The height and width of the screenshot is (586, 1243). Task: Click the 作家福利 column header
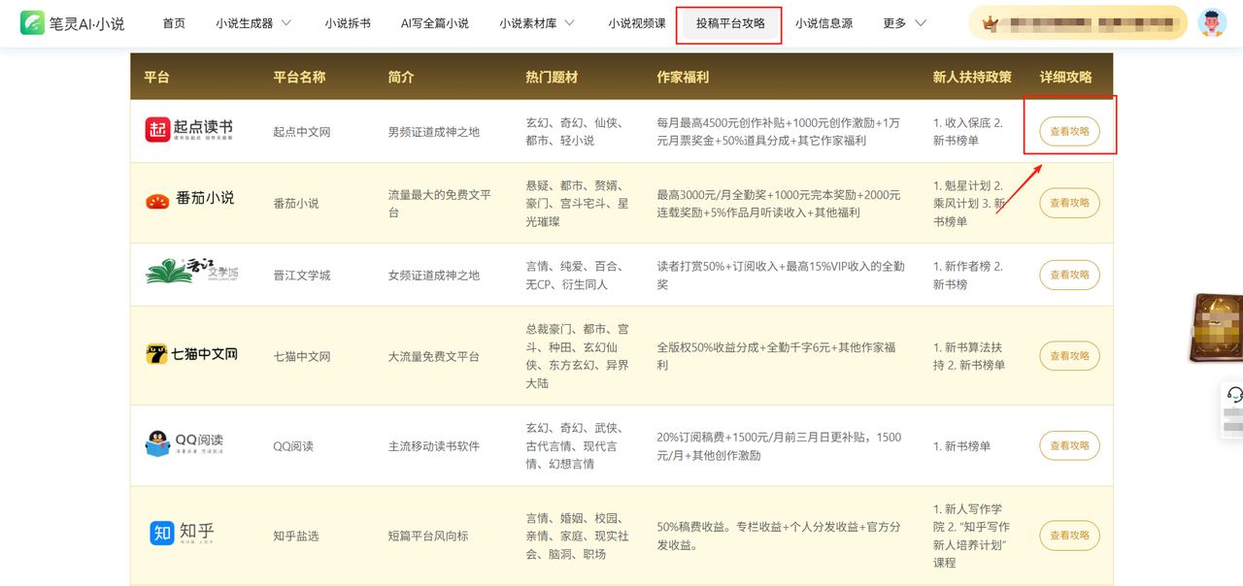(683, 77)
